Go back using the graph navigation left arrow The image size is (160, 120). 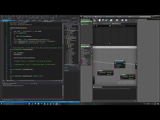pyautogui.click(x=94, y=26)
